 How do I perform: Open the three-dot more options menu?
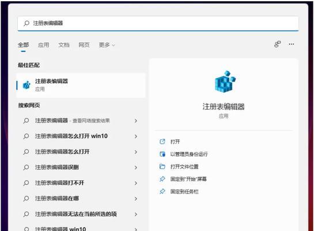pos(292,44)
